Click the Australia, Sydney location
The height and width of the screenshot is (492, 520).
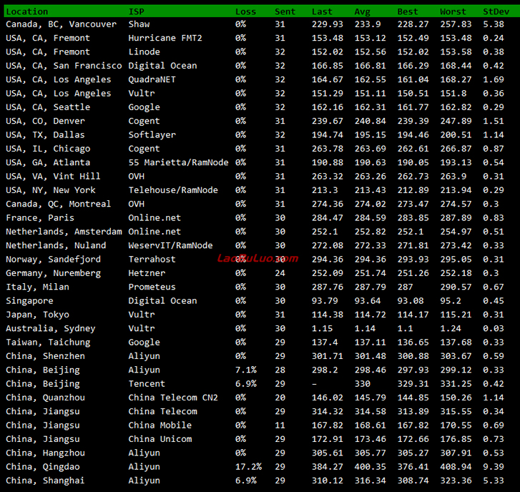(50, 328)
